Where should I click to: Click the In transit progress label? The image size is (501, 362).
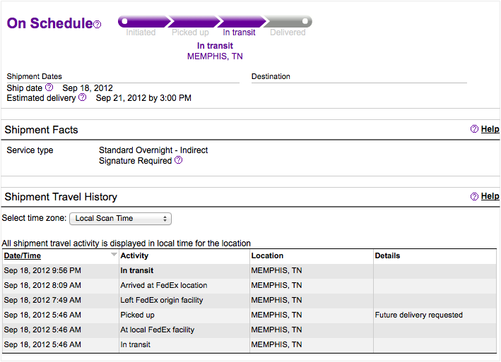239,32
